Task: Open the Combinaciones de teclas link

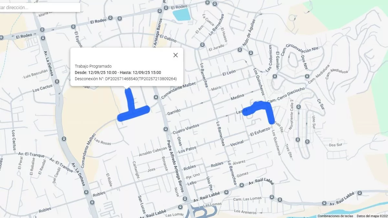Action: [335, 216]
